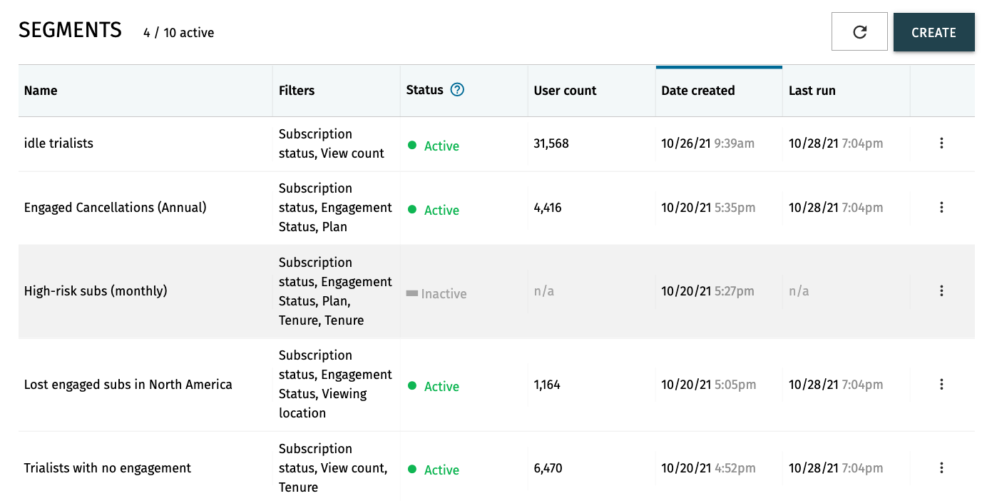Click the Active status of idle trialists

point(434,146)
